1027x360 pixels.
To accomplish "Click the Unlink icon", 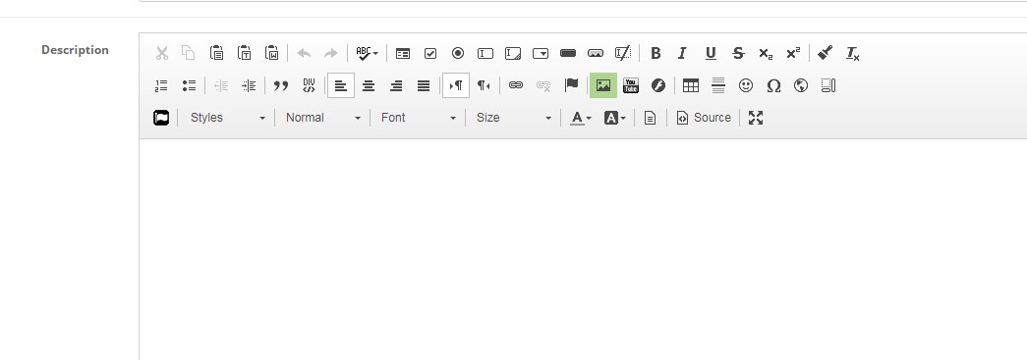I will pyautogui.click(x=543, y=85).
